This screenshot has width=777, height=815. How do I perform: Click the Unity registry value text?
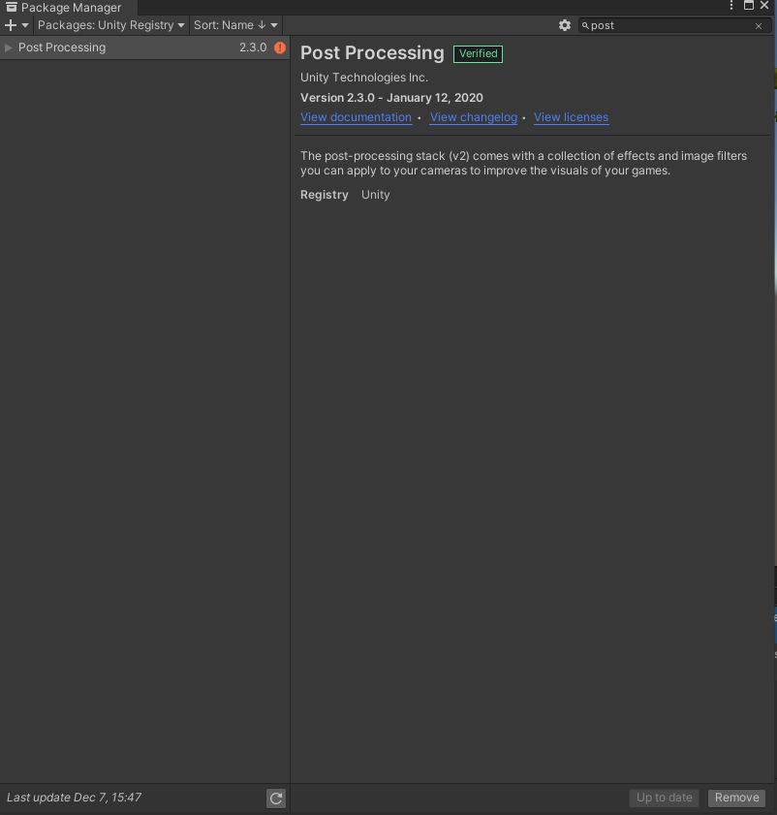point(375,195)
